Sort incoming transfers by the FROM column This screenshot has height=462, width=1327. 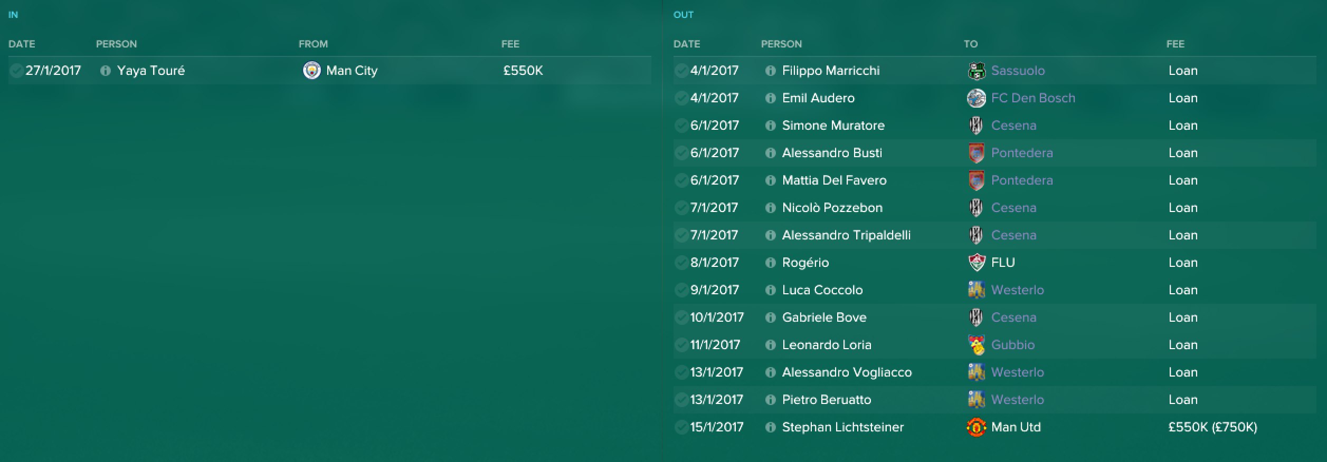coord(313,44)
